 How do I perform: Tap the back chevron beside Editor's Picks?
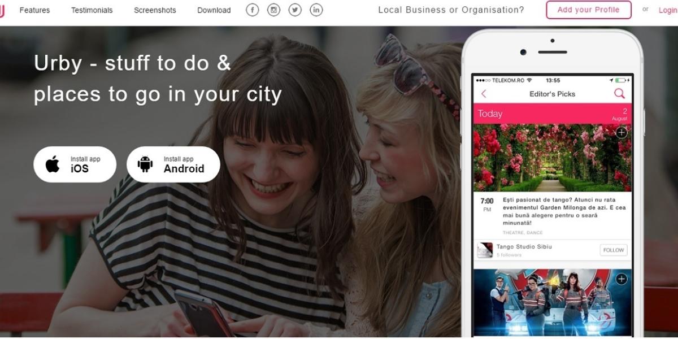tap(484, 94)
